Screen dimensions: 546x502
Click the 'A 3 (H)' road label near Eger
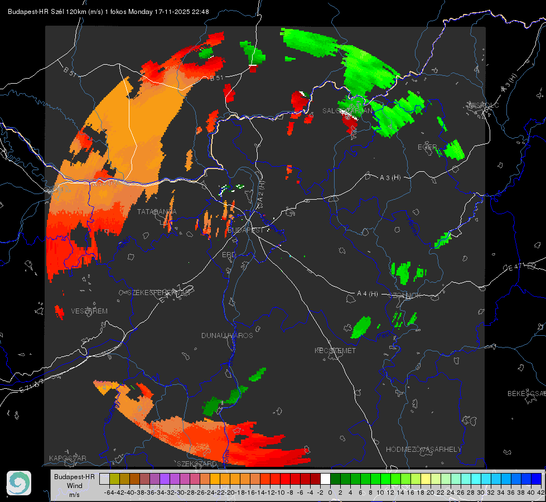point(390,178)
